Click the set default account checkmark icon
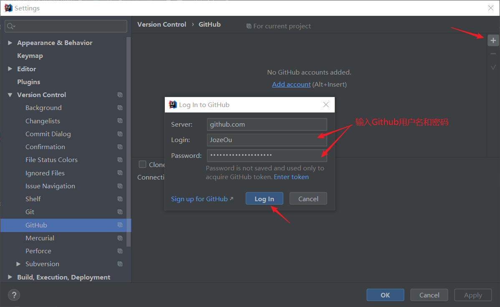This screenshot has height=307, width=500. [493, 67]
